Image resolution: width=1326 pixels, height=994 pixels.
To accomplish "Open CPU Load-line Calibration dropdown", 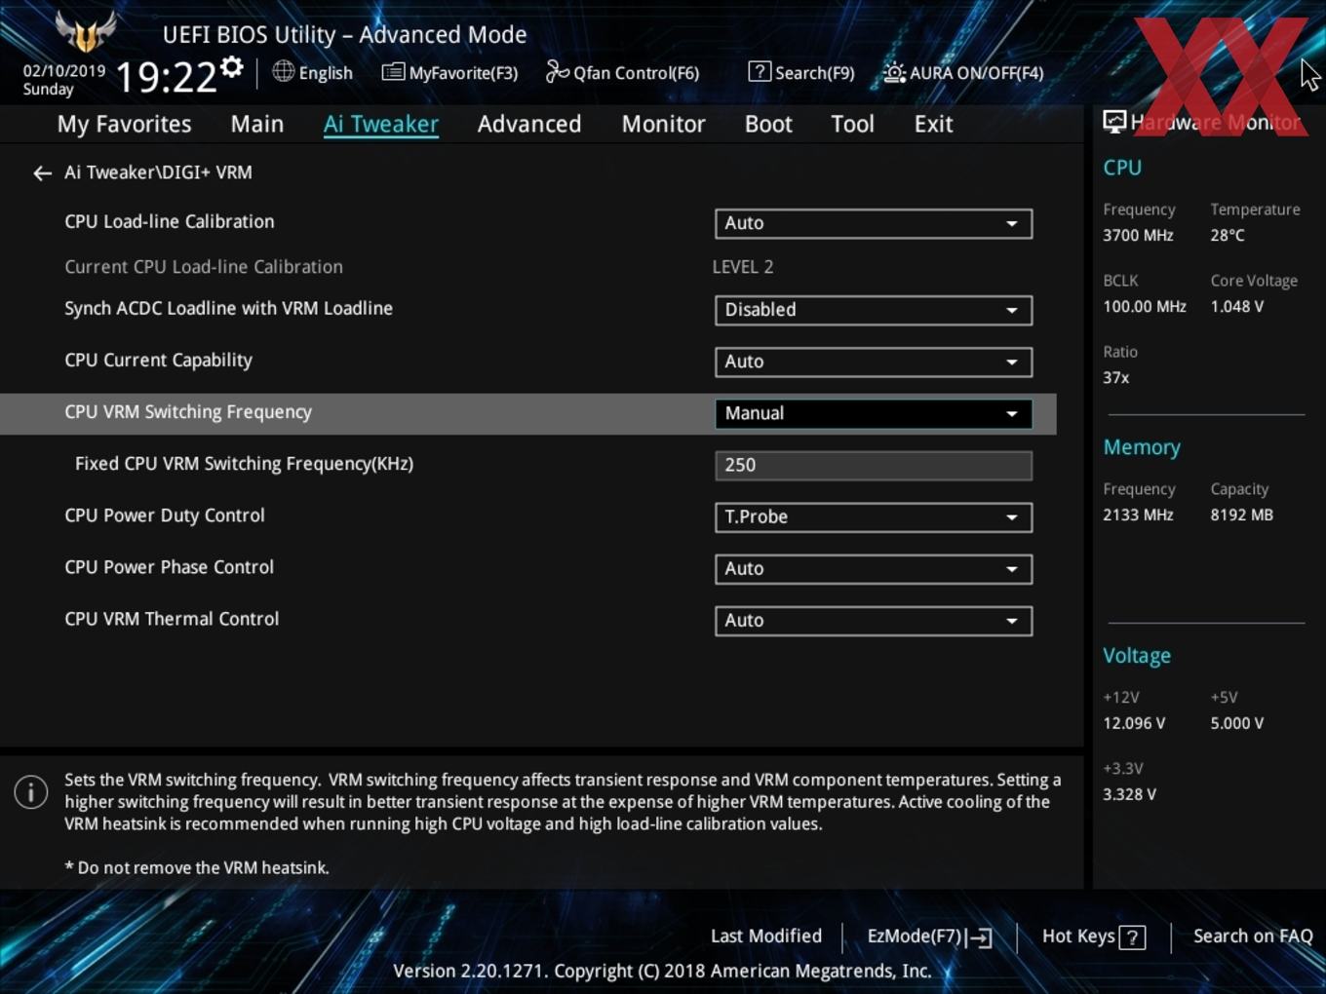I will [874, 223].
